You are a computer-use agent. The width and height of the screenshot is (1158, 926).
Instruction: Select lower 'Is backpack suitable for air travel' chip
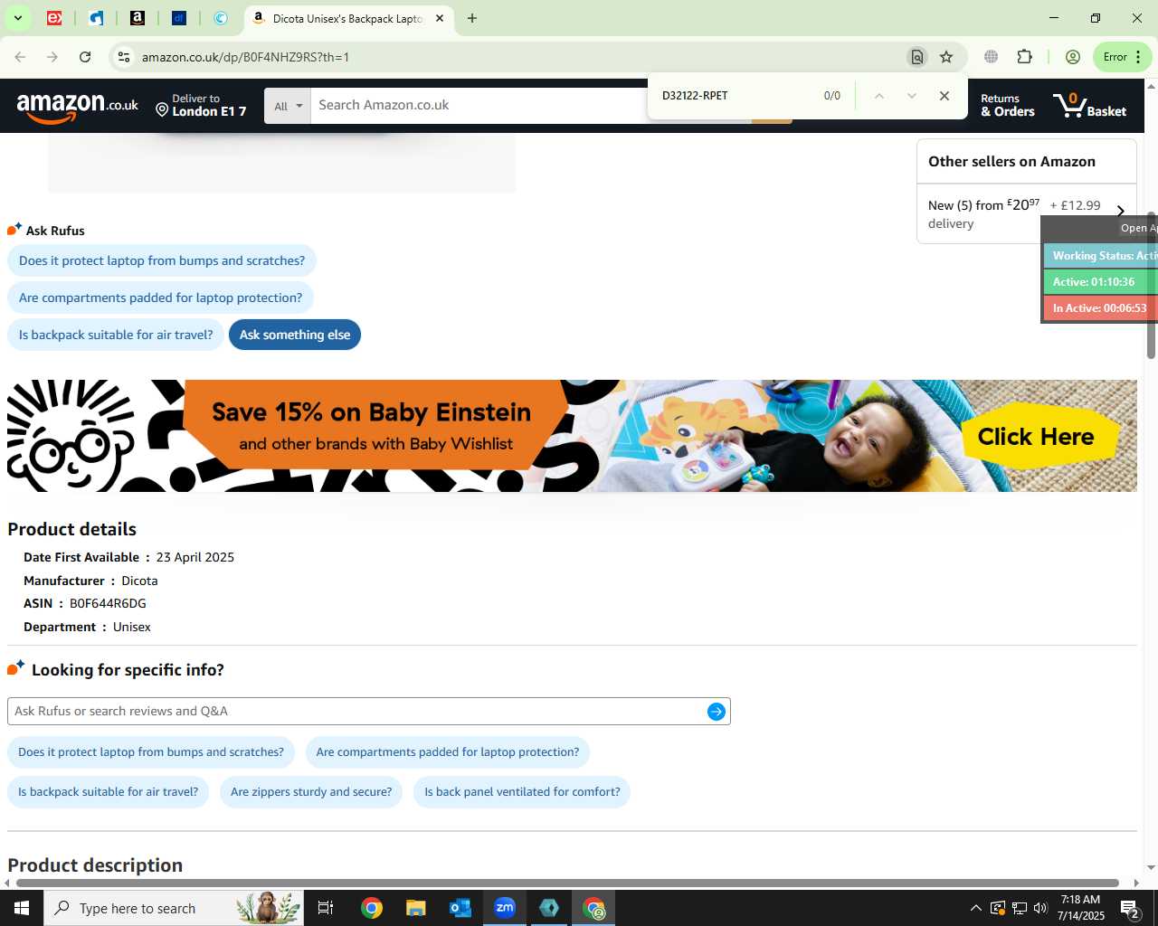(x=109, y=792)
